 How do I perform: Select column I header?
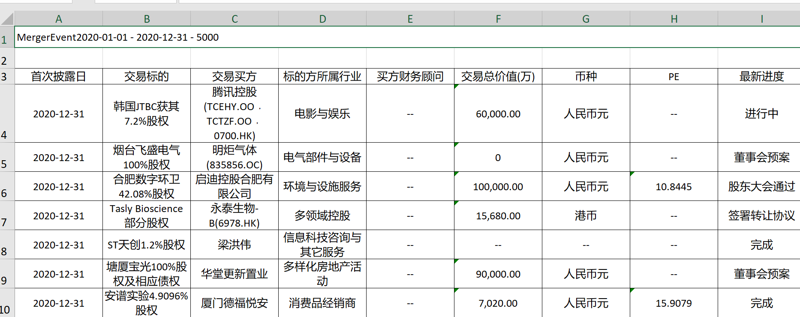coord(759,19)
